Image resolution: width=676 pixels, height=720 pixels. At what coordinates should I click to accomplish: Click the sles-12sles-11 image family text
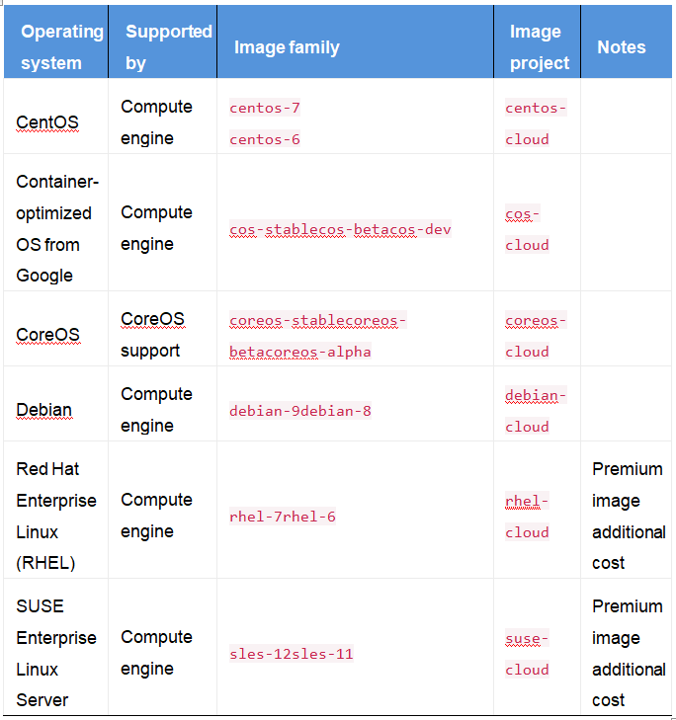(292, 654)
